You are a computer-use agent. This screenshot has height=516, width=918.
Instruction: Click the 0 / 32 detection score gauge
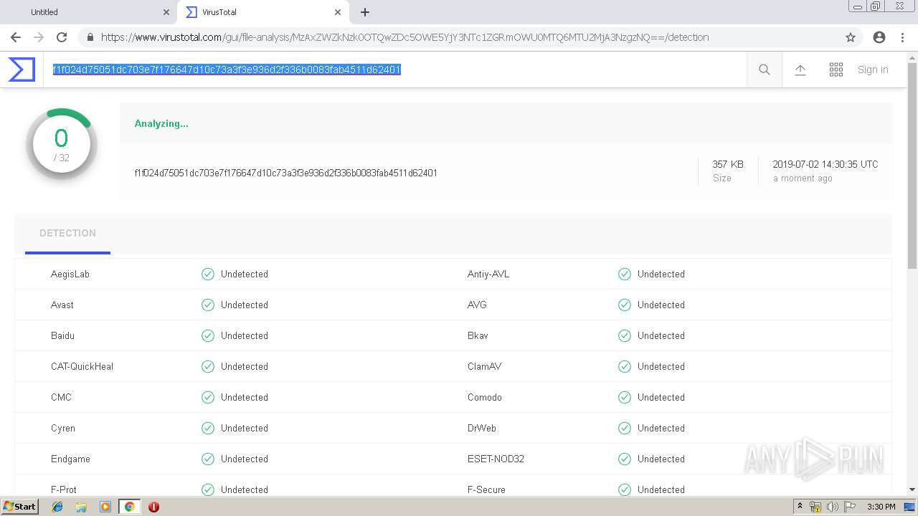[62, 144]
